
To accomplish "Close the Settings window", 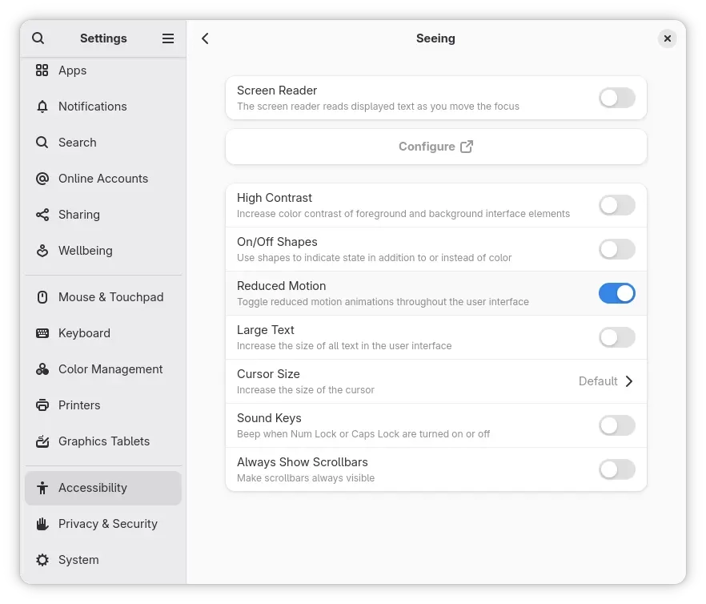I will [668, 38].
